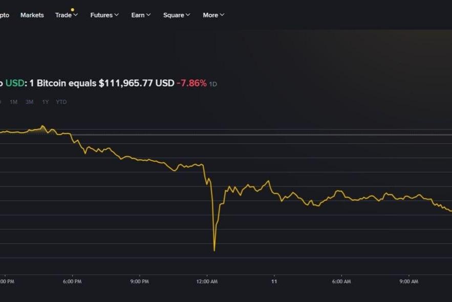
Task: Click the 6:00 PM time axis label
Action: coord(72,282)
